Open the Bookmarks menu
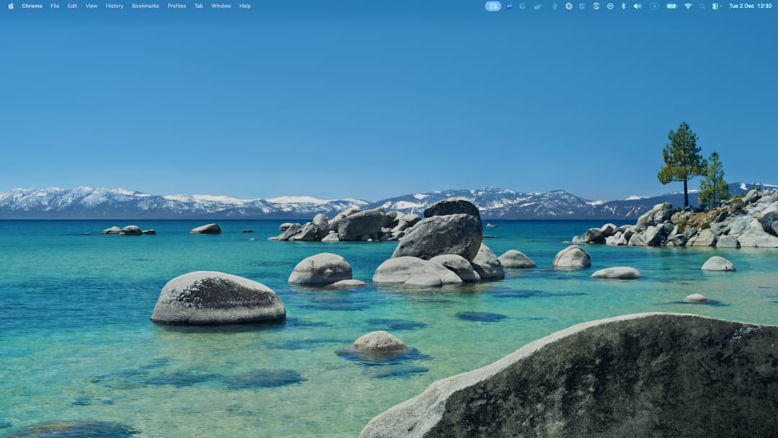The width and height of the screenshot is (778, 438). click(146, 6)
